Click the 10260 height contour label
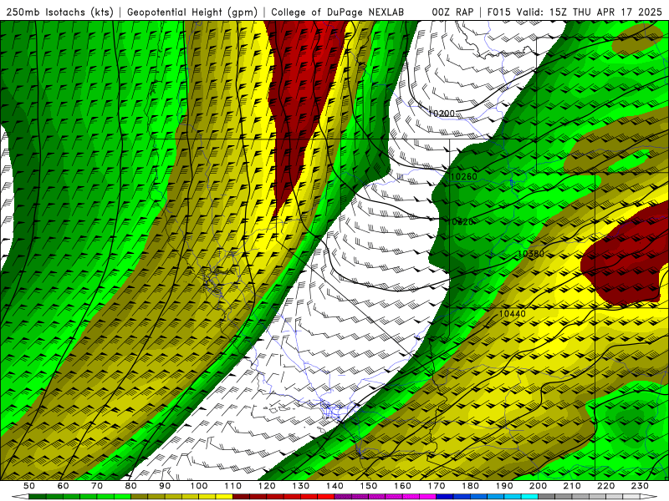 pyautogui.click(x=464, y=176)
